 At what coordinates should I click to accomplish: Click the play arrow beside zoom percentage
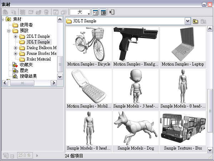click(37, 155)
